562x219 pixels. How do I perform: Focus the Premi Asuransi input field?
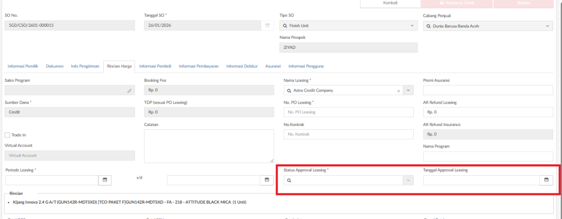tap(487, 90)
